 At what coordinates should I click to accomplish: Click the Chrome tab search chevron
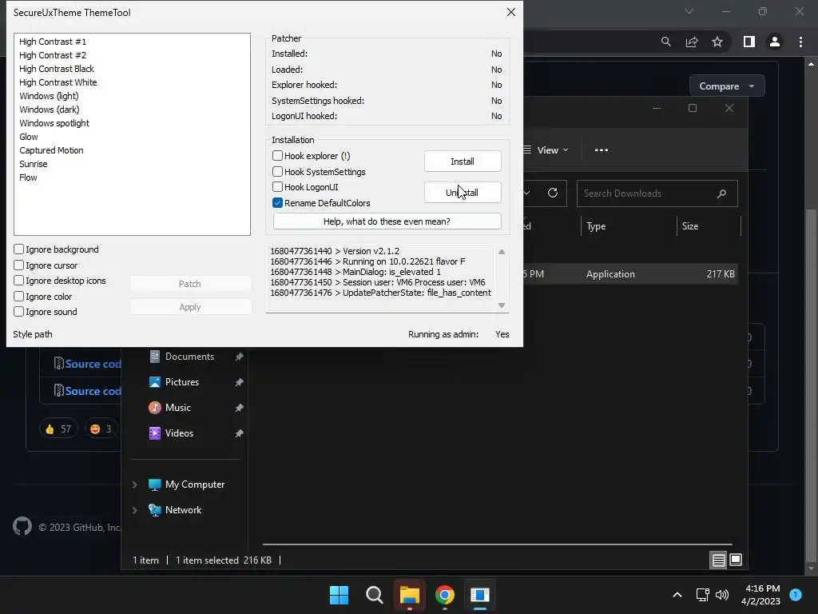pos(689,11)
